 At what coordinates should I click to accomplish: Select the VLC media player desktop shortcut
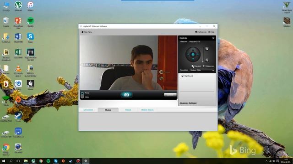tap(18, 71)
